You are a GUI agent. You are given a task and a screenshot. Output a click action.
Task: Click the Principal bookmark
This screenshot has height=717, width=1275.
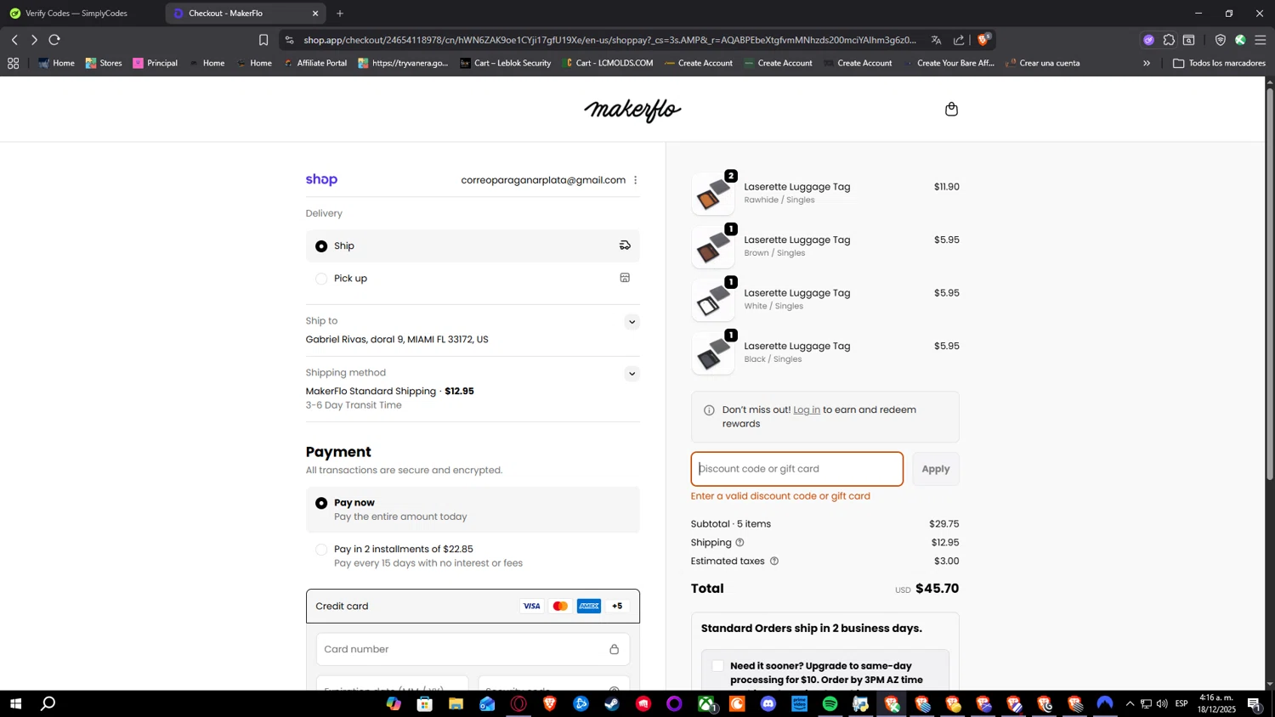click(x=155, y=63)
